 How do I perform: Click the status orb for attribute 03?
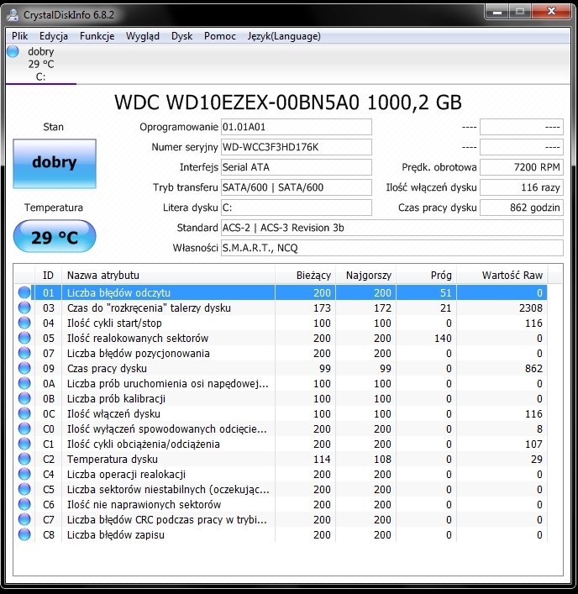24,308
